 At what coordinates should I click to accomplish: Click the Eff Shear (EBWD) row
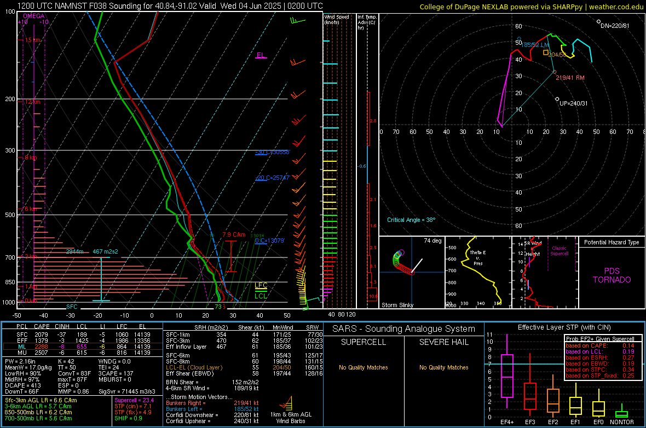click(x=245, y=373)
